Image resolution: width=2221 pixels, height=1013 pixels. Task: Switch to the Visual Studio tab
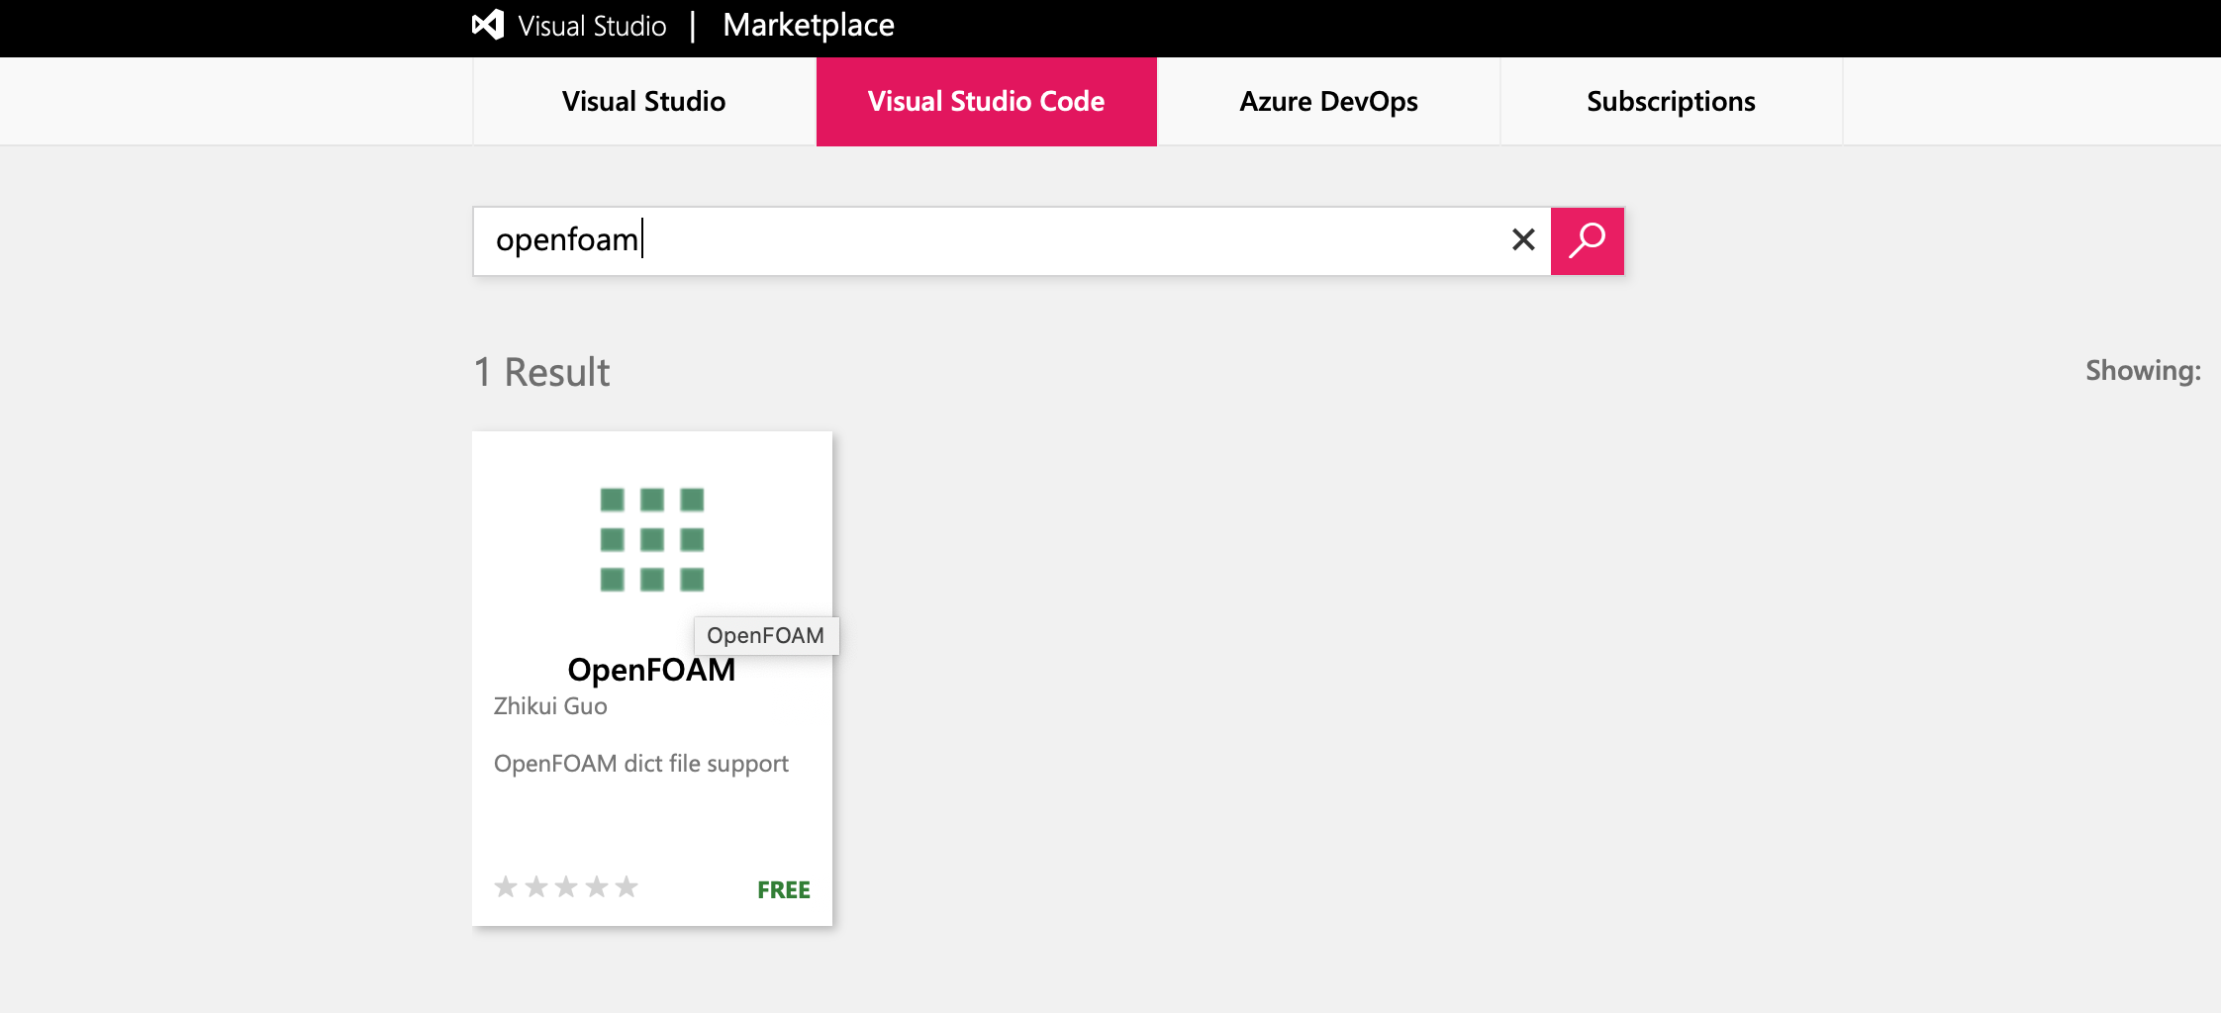click(x=644, y=101)
